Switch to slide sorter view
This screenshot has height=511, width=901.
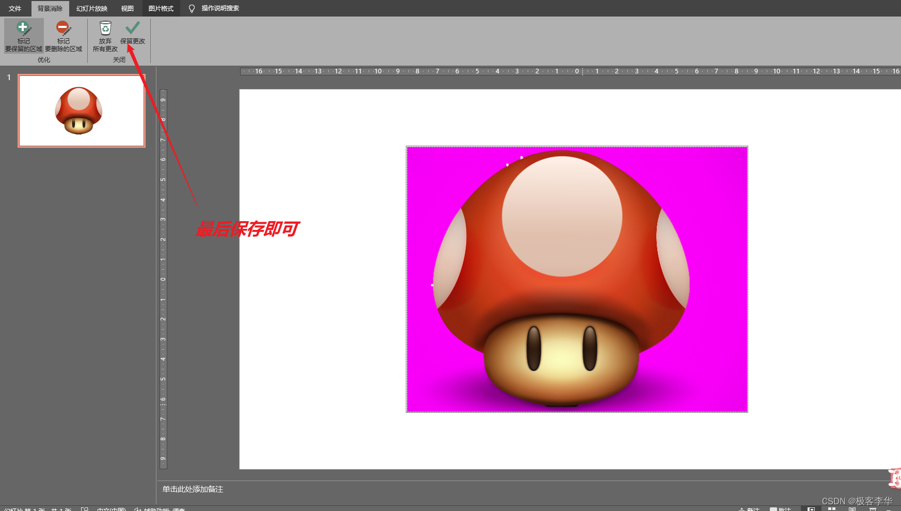pyautogui.click(x=831, y=509)
